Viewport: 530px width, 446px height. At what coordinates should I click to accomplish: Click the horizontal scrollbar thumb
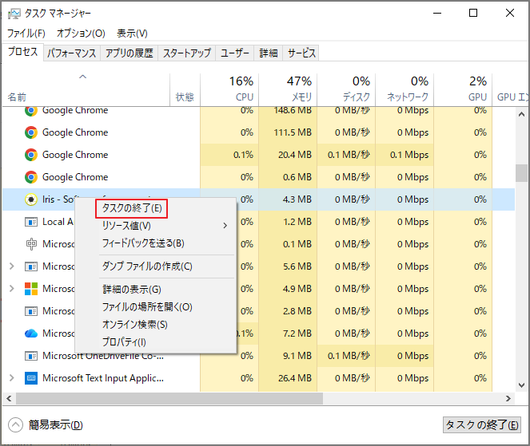click(169, 398)
